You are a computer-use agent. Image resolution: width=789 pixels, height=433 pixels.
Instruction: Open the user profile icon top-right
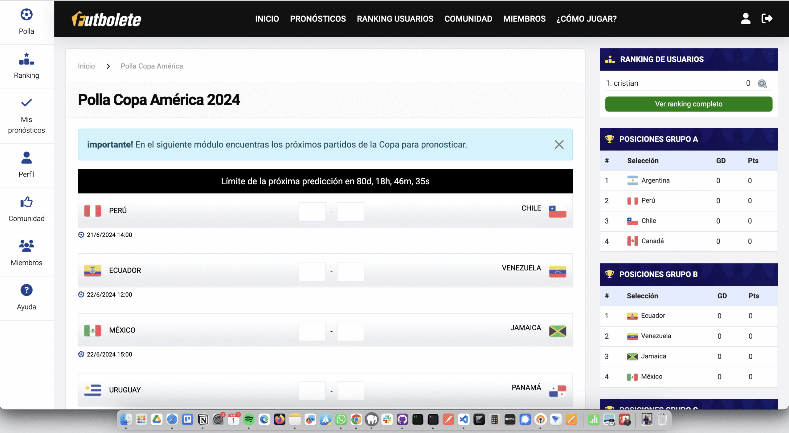tap(746, 18)
